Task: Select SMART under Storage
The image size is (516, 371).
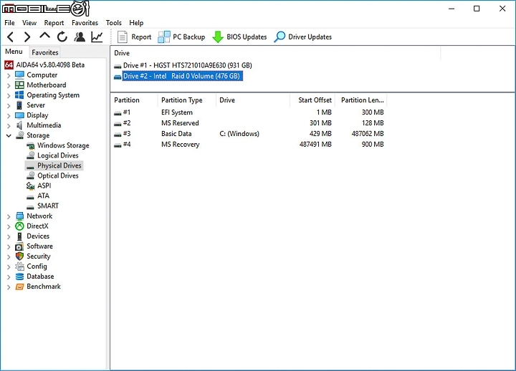Action: click(48, 206)
